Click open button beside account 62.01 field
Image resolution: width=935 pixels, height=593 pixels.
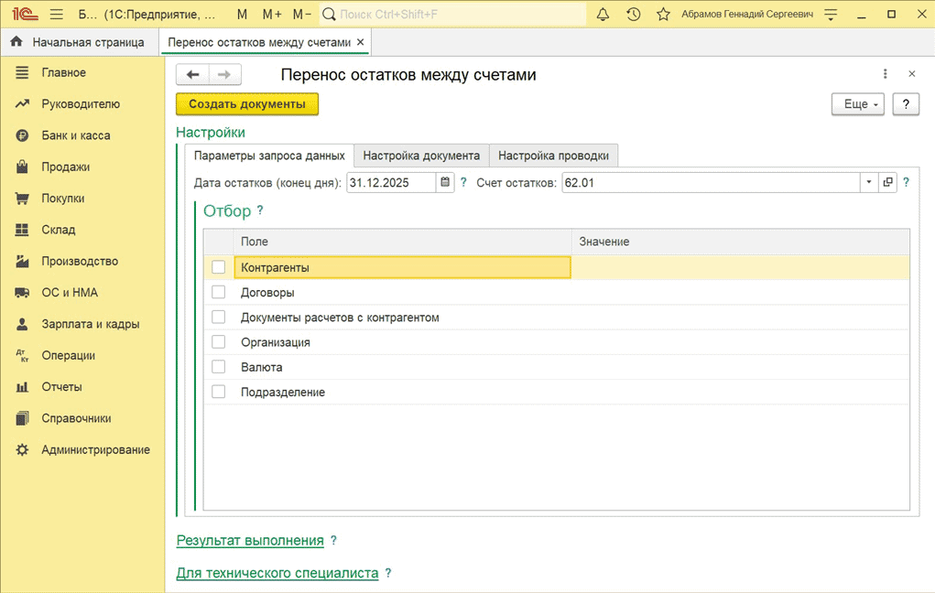click(x=887, y=182)
